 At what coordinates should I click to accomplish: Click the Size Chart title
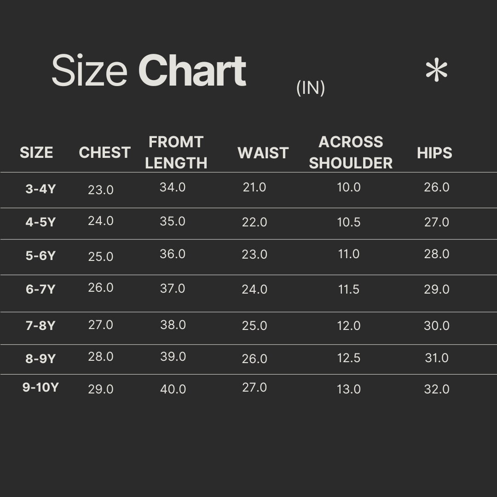tap(149, 71)
